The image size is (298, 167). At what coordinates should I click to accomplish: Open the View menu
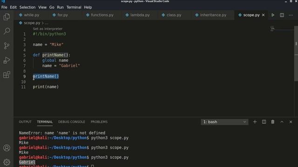42,7
